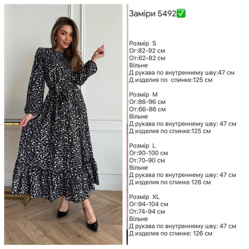The height and width of the screenshot is (249, 249).
Task: Click the 'Ог:86-96 см' line
Action: (147, 102)
